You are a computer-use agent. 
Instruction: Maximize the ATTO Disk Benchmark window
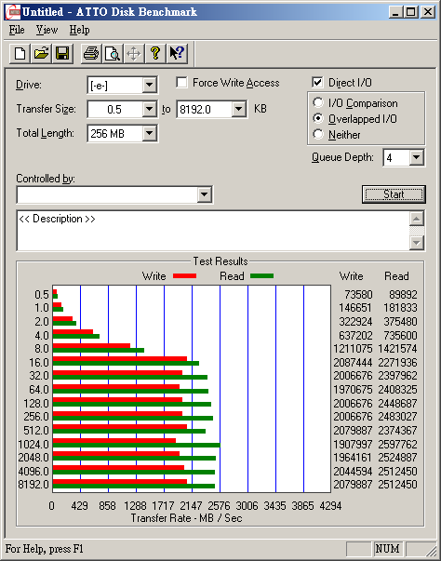point(411,12)
